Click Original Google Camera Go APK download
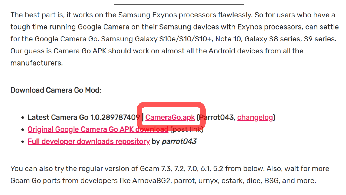 coord(98,129)
